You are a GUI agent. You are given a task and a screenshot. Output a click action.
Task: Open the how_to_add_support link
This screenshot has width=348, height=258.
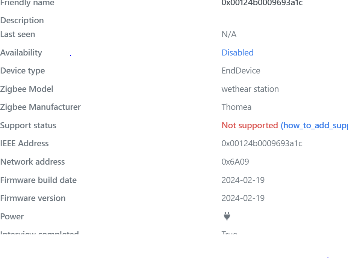(x=315, y=125)
